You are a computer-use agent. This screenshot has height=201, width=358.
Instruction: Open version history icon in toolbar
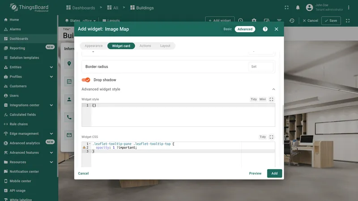(x=292, y=21)
